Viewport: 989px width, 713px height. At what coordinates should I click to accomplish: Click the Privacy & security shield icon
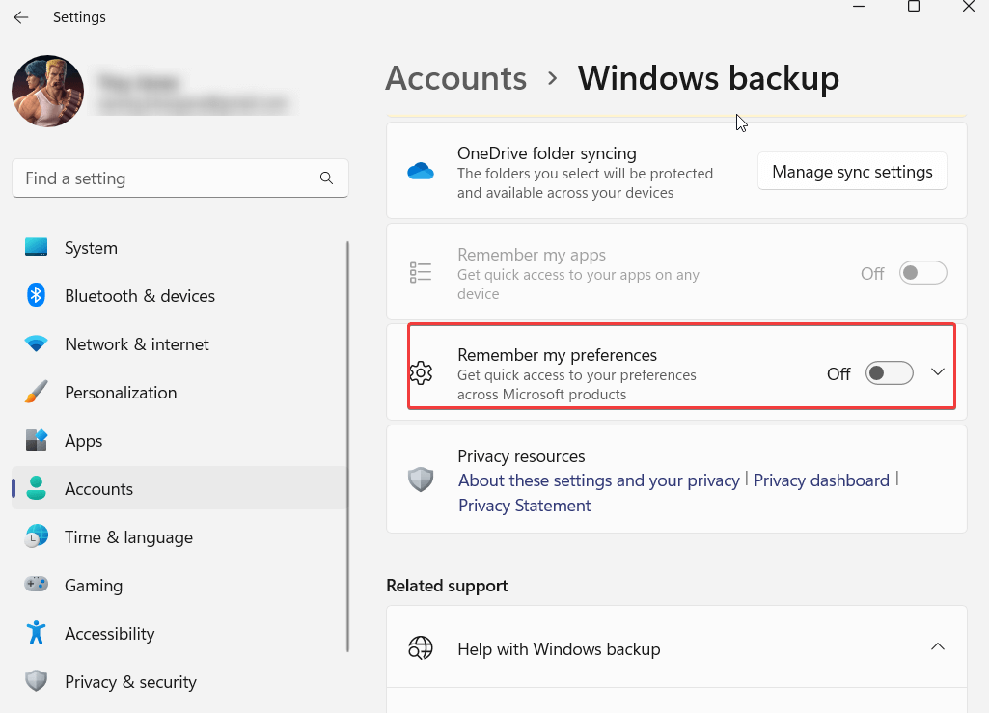click(x=37, y=682)
